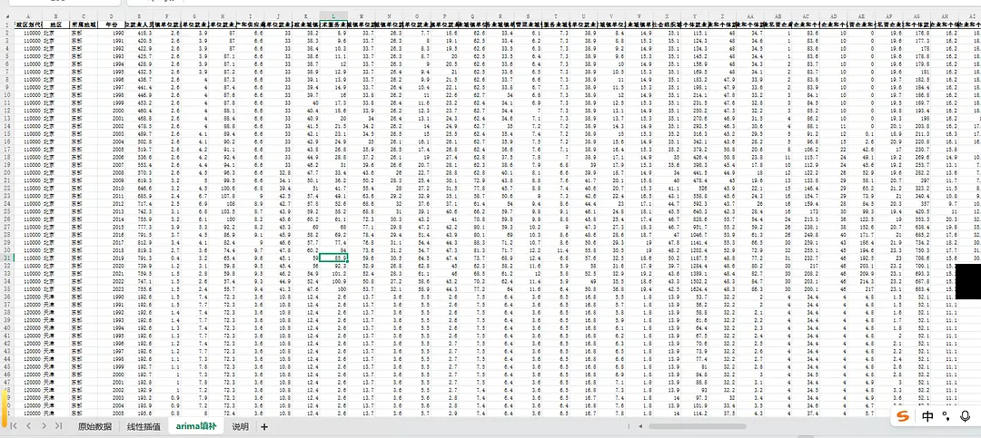Screen dimensions: 981x438
Task: Click the 地区 header cell
Action: click(x=56, y=24)
